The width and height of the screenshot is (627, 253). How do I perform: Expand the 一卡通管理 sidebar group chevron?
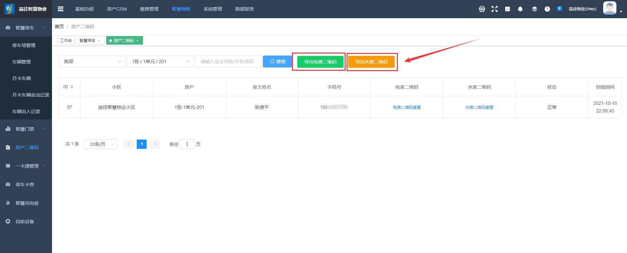pos(43,166)
